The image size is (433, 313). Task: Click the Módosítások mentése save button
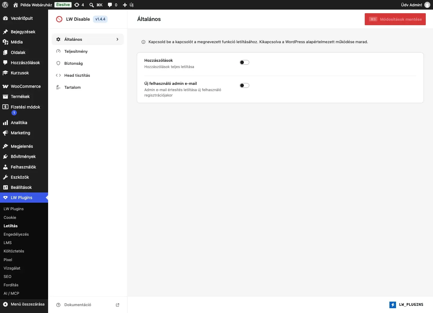395,19
